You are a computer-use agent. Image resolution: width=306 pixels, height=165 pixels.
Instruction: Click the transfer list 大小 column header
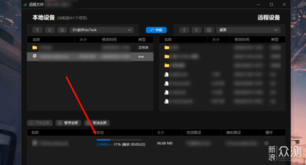click(x=161, y=133)
